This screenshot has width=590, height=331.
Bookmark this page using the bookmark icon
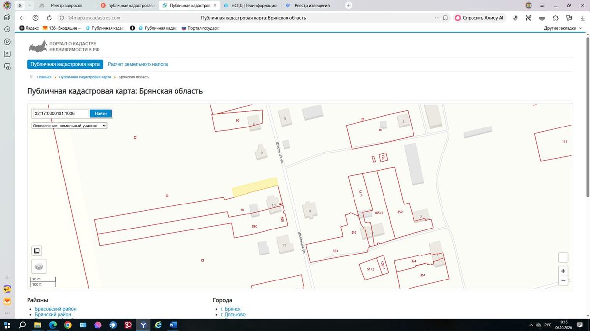point(445,18)
